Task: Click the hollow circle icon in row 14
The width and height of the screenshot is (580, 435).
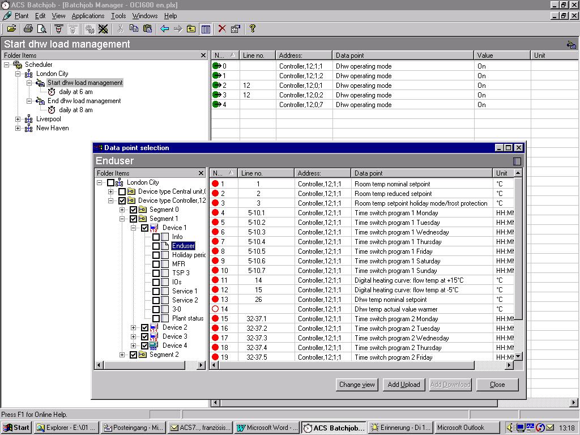Action: [x=215, y=309]
